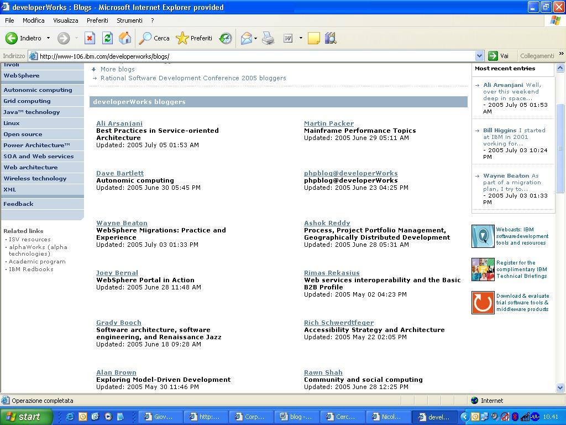The image size is (566, 425).
Task: Go to the home page via house icon
Action: pos(125,38)
